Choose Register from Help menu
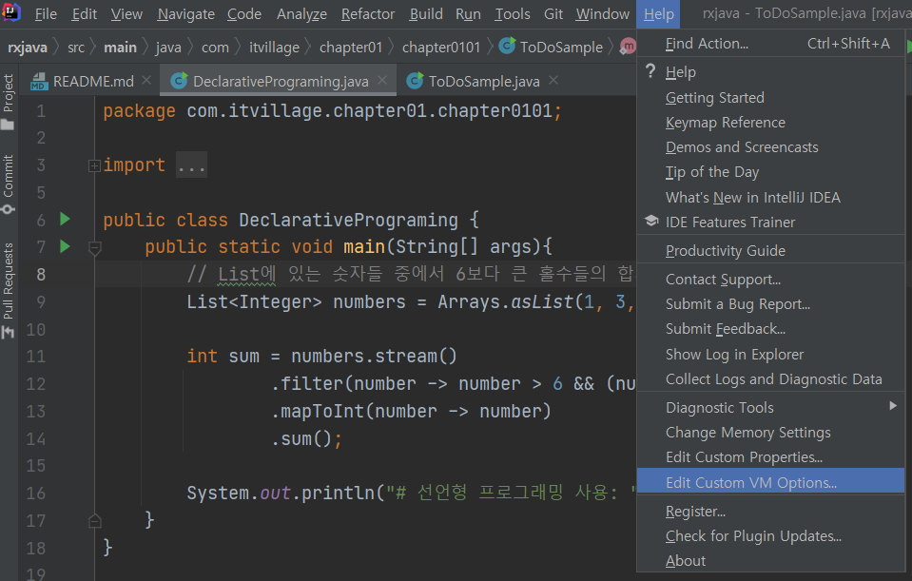The width and height of the screenshot is (912, 581). pos(770,512)
